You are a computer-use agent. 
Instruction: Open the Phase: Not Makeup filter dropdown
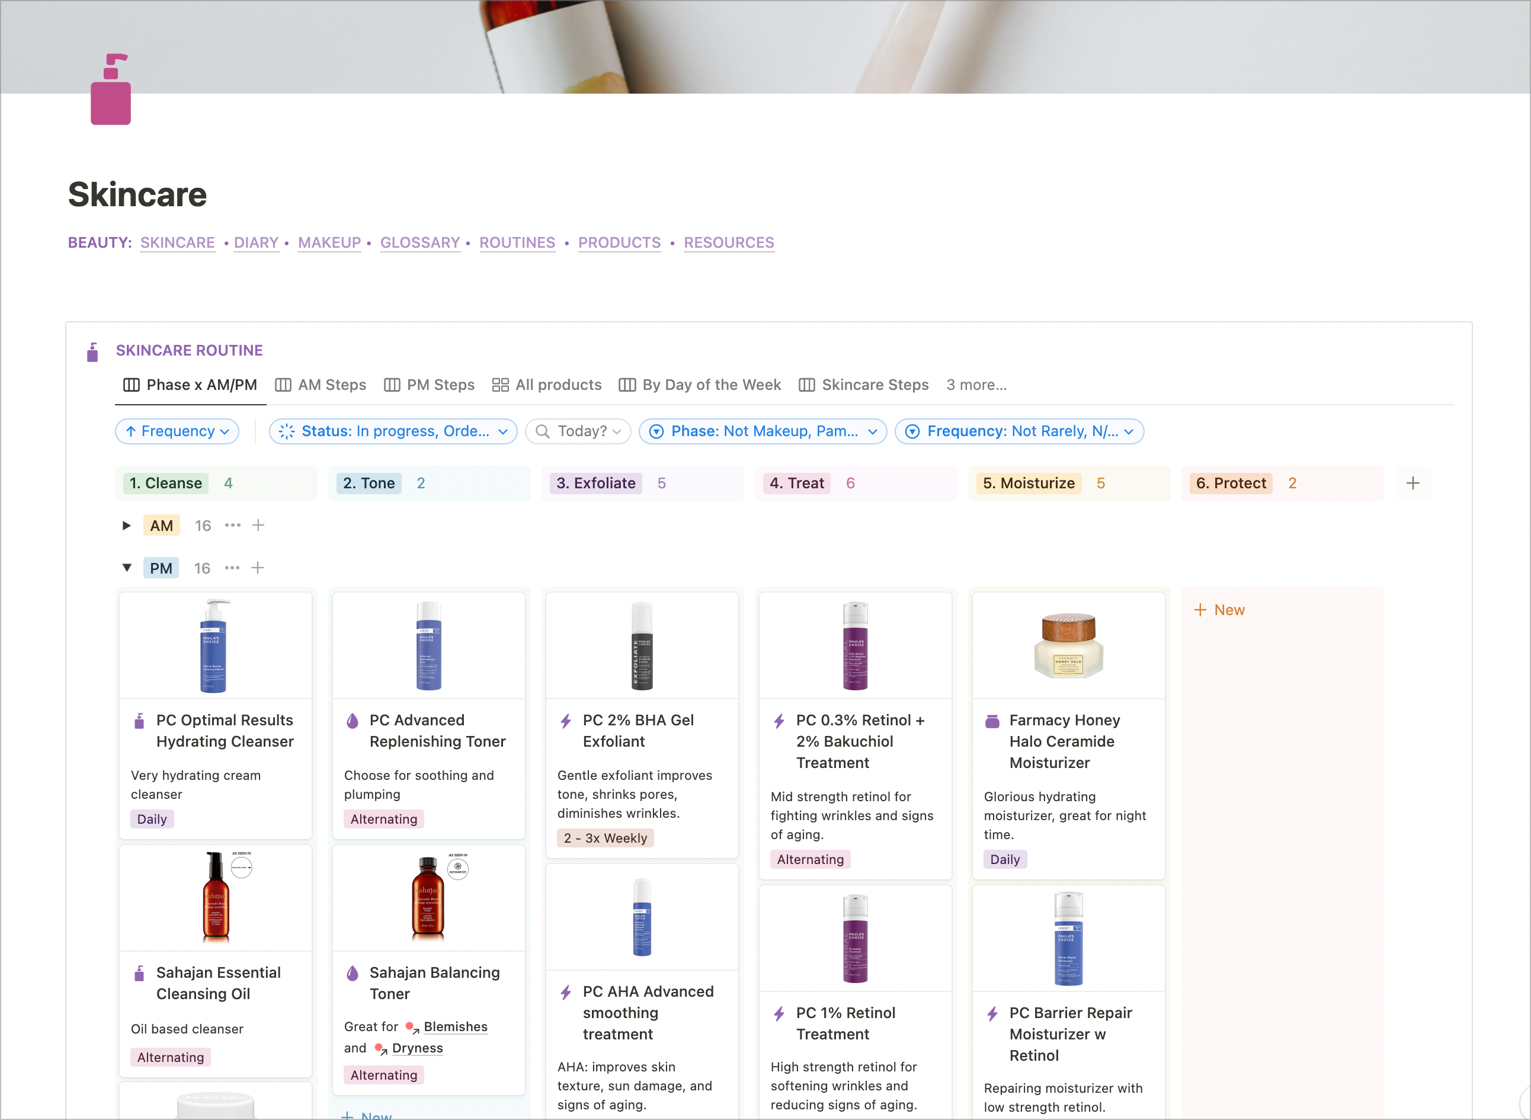point(763,432)
